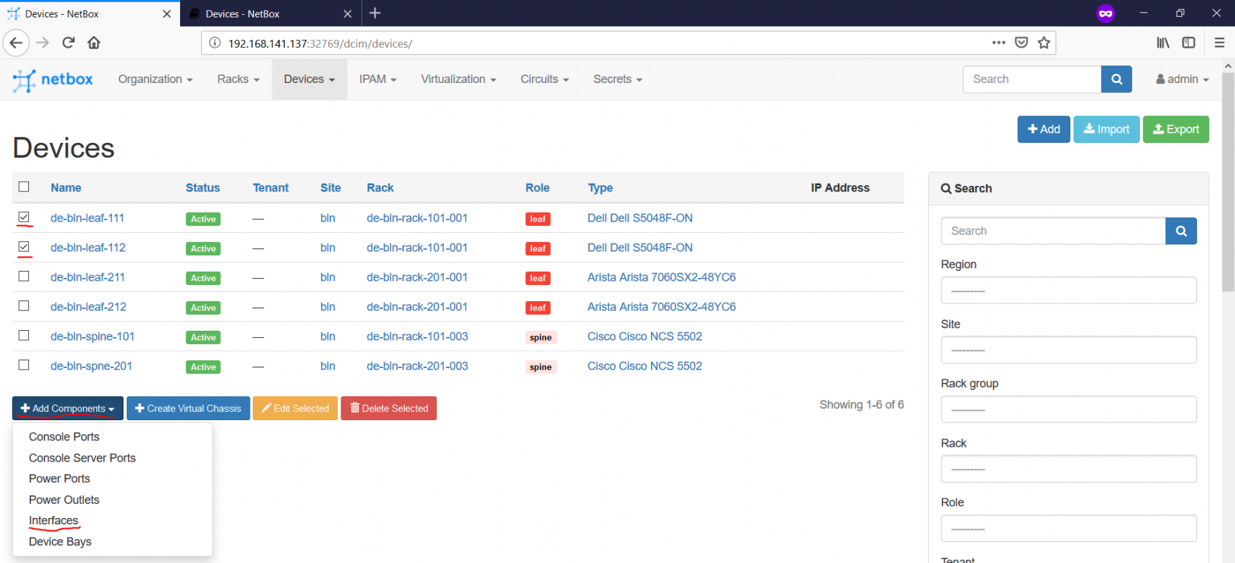The height and width of the screenshot is (563, 1235).
Task: Reload the page with the browser refresh icon
Action: pyautogui.click(x=68, y=43)
